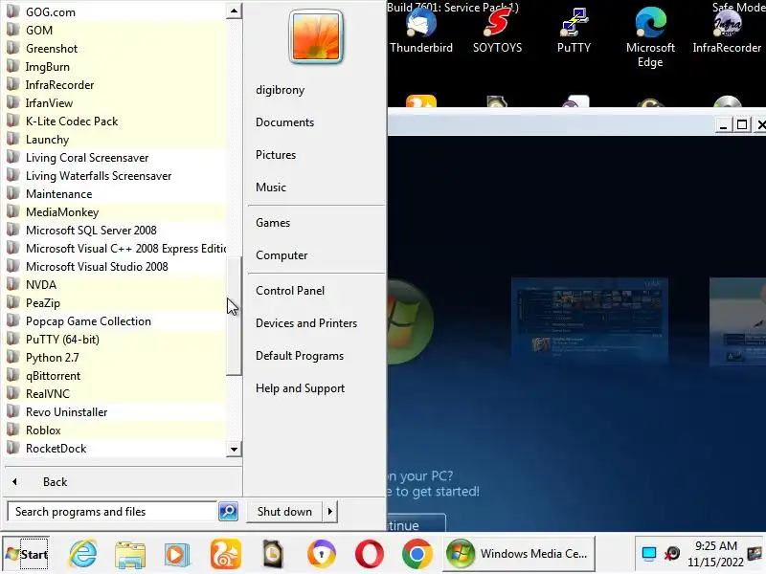766x574 pixels.
Task: Open the PeaZip program folder
Action: (x=115, y=302)
